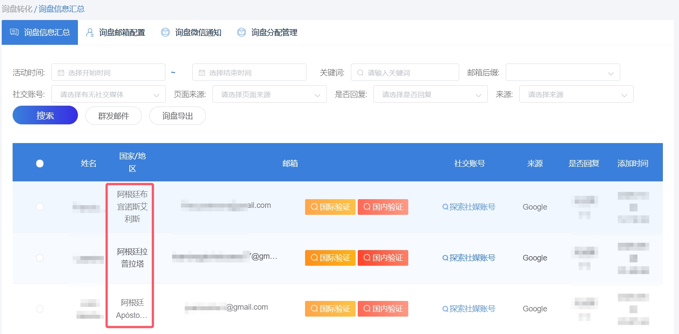679x334 pixels.
Task: Click the calendar icon in start time field
Action: pos(61,73)
